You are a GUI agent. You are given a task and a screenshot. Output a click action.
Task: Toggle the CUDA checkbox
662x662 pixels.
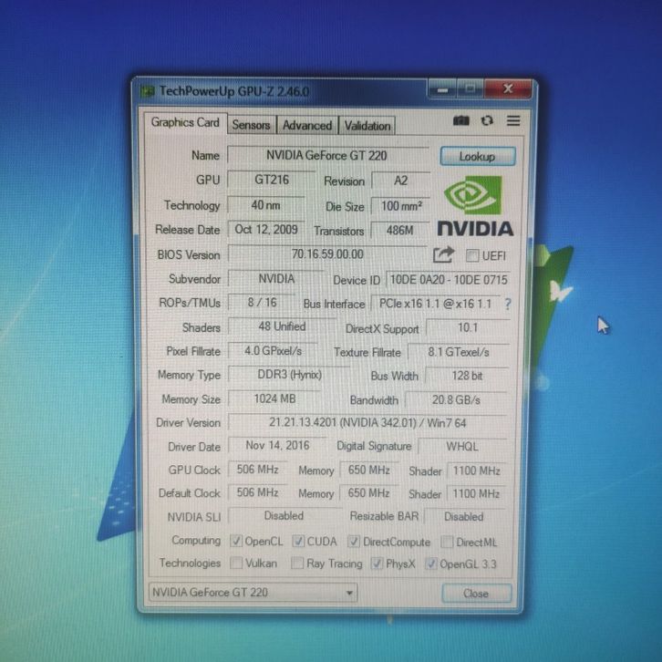(298, 542)
